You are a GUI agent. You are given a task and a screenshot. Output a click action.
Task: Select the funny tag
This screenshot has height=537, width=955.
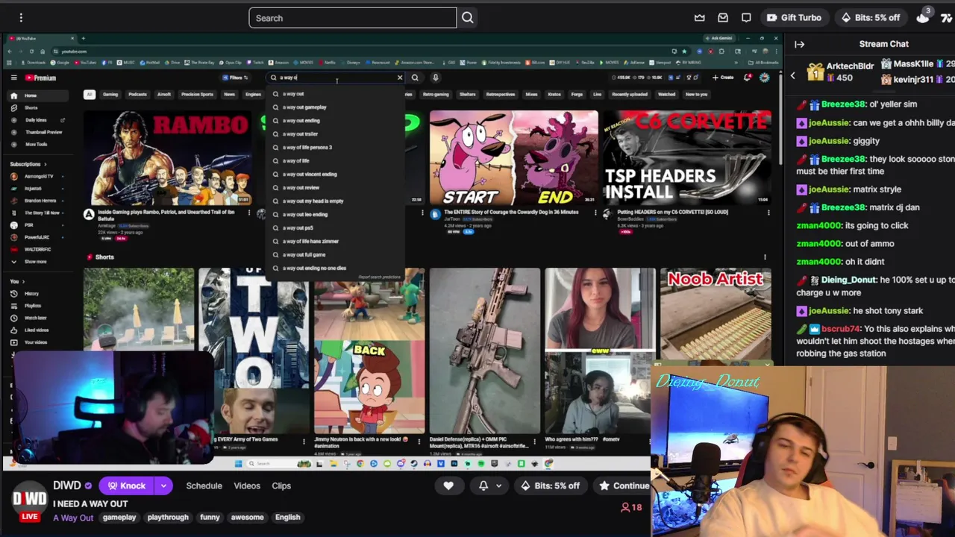(x=210, y=517)
